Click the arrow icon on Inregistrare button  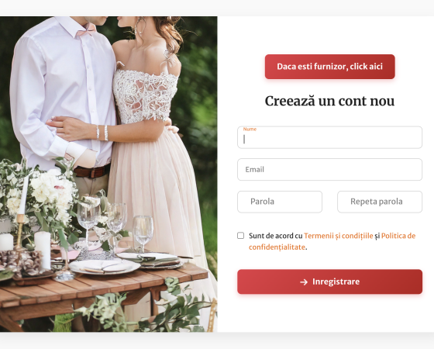click(x=304, y=282)
